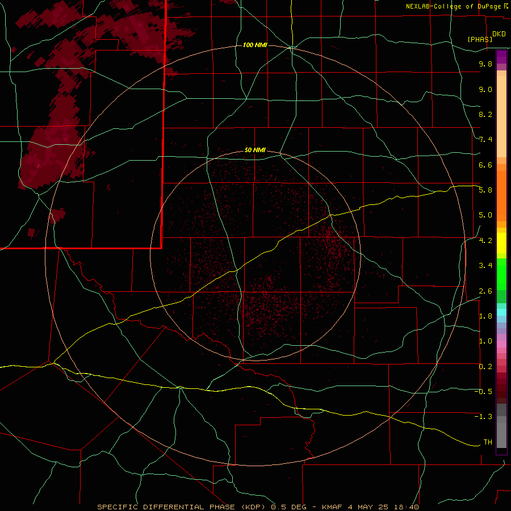Viewport: 511px width, 511px height.
Task: Click the TH label on the scale
Action: tap(488, 442)
